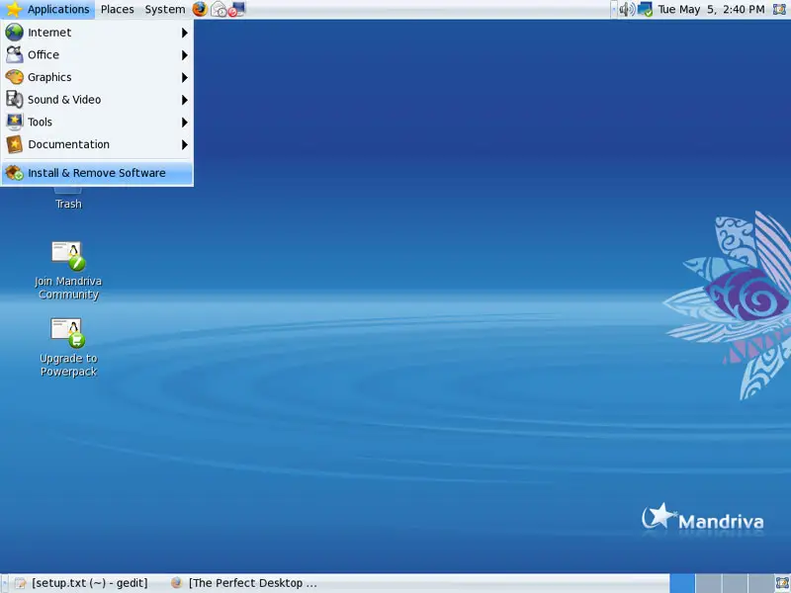Click the Join Mandriva Community label
The width and height of the screenshot is (791, 593).
coord(68,288)
